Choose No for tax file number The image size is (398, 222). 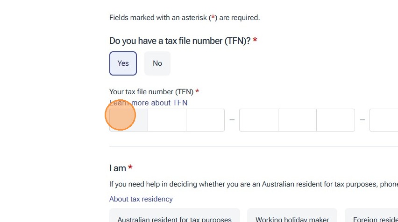(157, 63)
